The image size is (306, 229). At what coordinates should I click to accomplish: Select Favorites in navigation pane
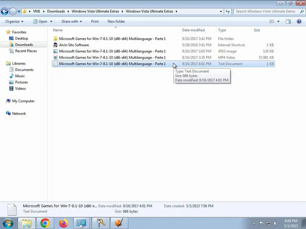coord(19,32)
